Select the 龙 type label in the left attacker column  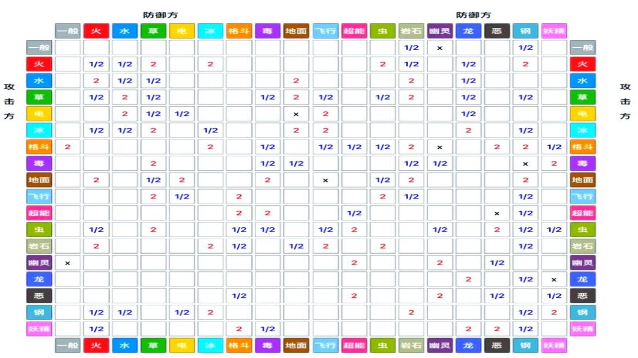click(39, 279)
